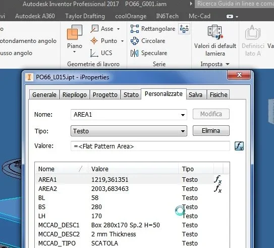Image resolution: width=274 pixels, height=248 pixels.
Task: Click the Definisci lato A icon
Action: (253, 32)
